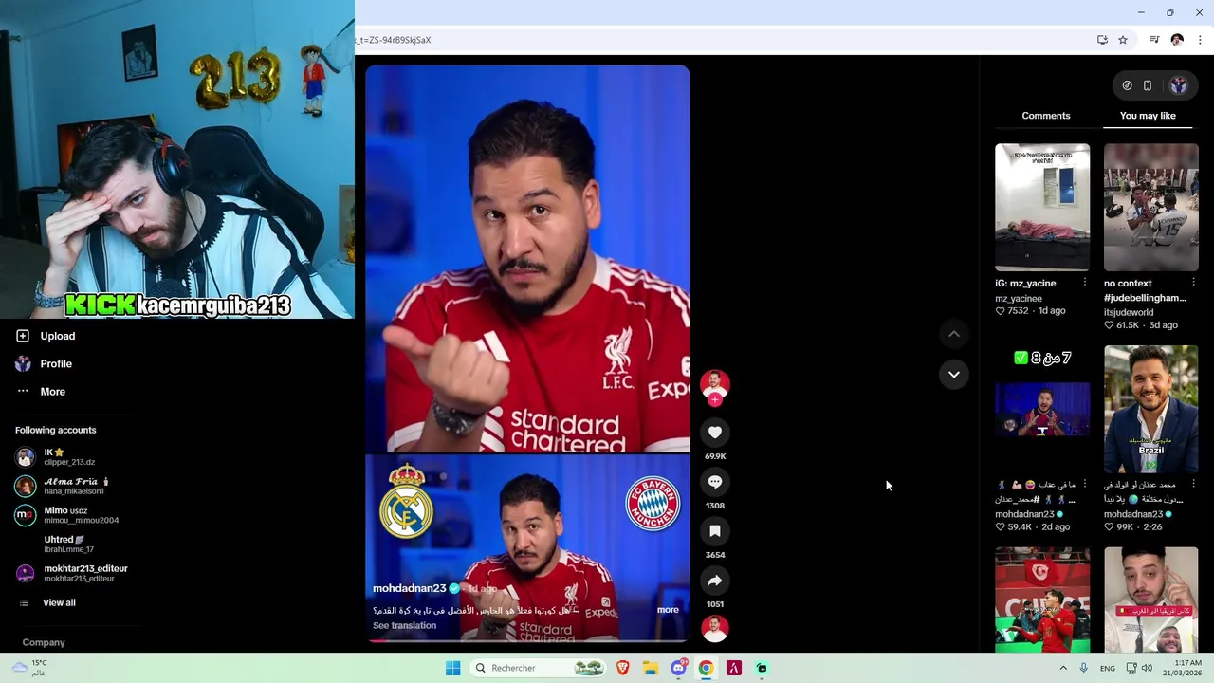Open options for the iG: mz_yacine video
Viewport: 1214px width, 683px height.
point(1085,283)
